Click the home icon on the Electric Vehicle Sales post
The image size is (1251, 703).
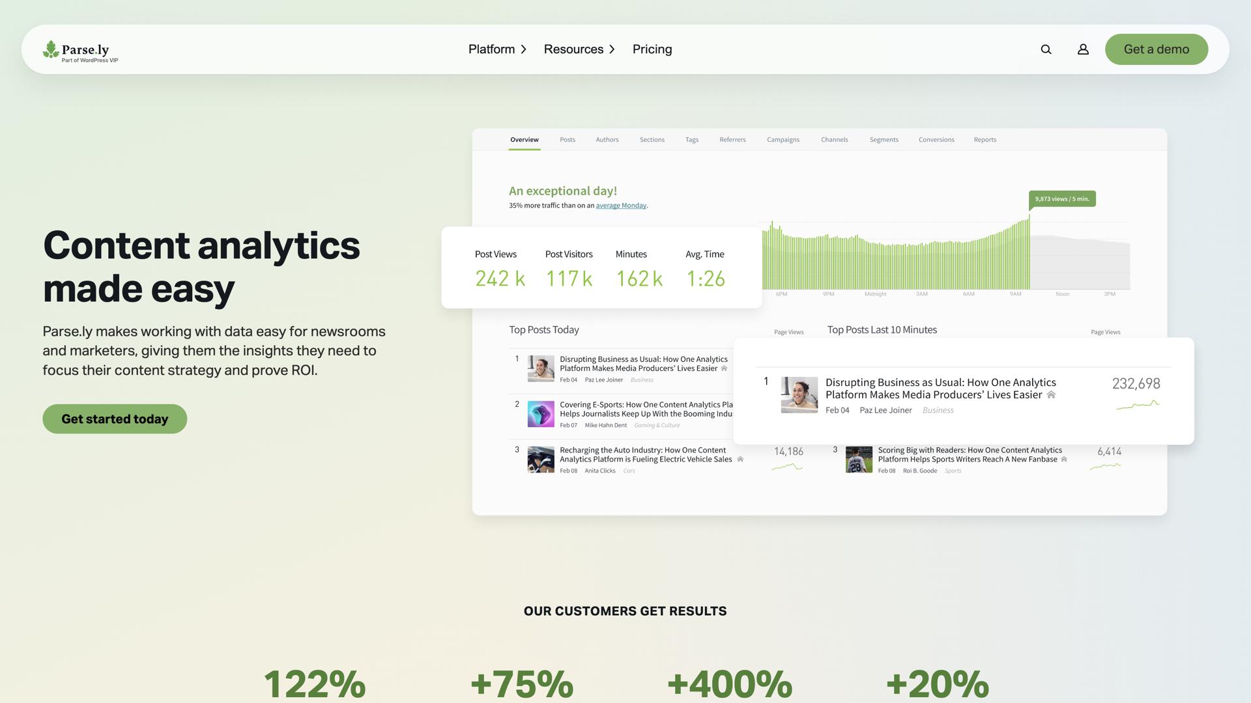(740, 459)
